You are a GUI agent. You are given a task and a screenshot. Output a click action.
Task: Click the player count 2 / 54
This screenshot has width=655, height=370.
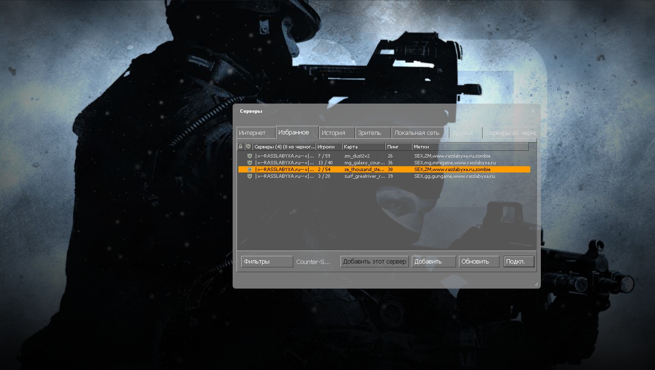coord(324,170)
